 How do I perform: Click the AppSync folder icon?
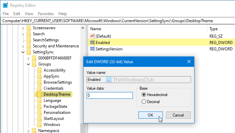[x=39, y=76]
